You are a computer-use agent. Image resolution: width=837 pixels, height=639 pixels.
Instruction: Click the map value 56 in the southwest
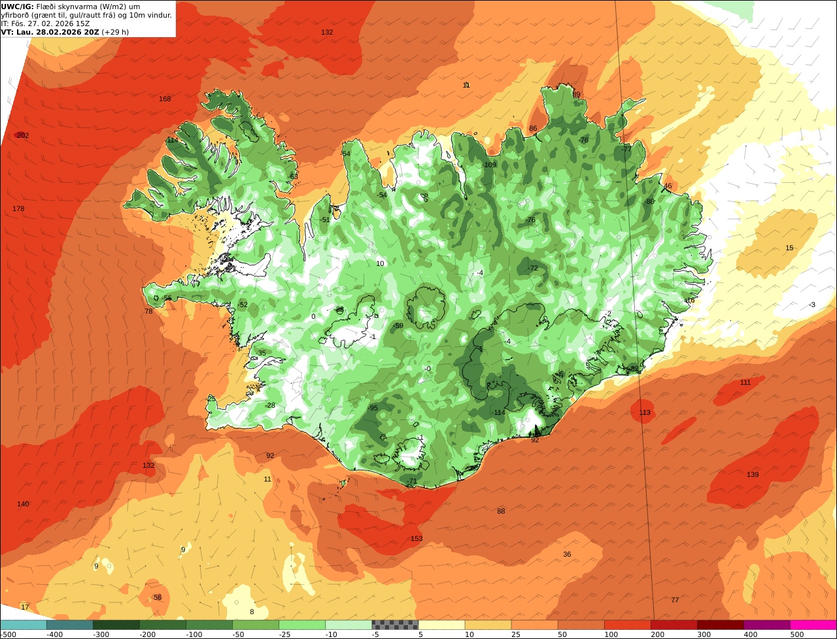pos(158,597)
